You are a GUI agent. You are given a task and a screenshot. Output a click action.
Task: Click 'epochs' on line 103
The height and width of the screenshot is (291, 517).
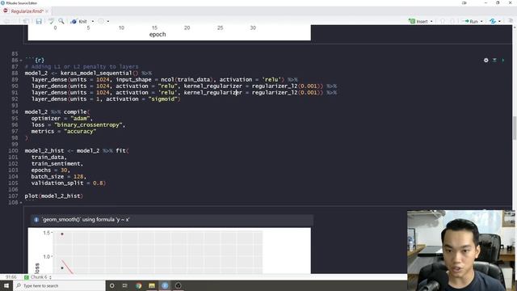tap(41, 171)
